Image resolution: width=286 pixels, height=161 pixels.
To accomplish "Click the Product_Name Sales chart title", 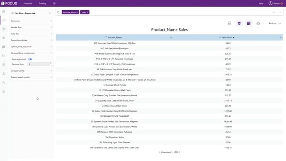I will click(x=169, y=30).
